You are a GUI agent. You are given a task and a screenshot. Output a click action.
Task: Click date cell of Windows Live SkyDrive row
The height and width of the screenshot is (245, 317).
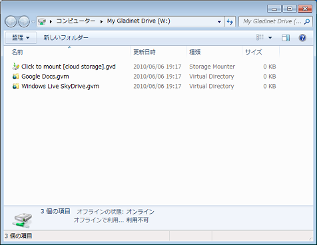157,87
